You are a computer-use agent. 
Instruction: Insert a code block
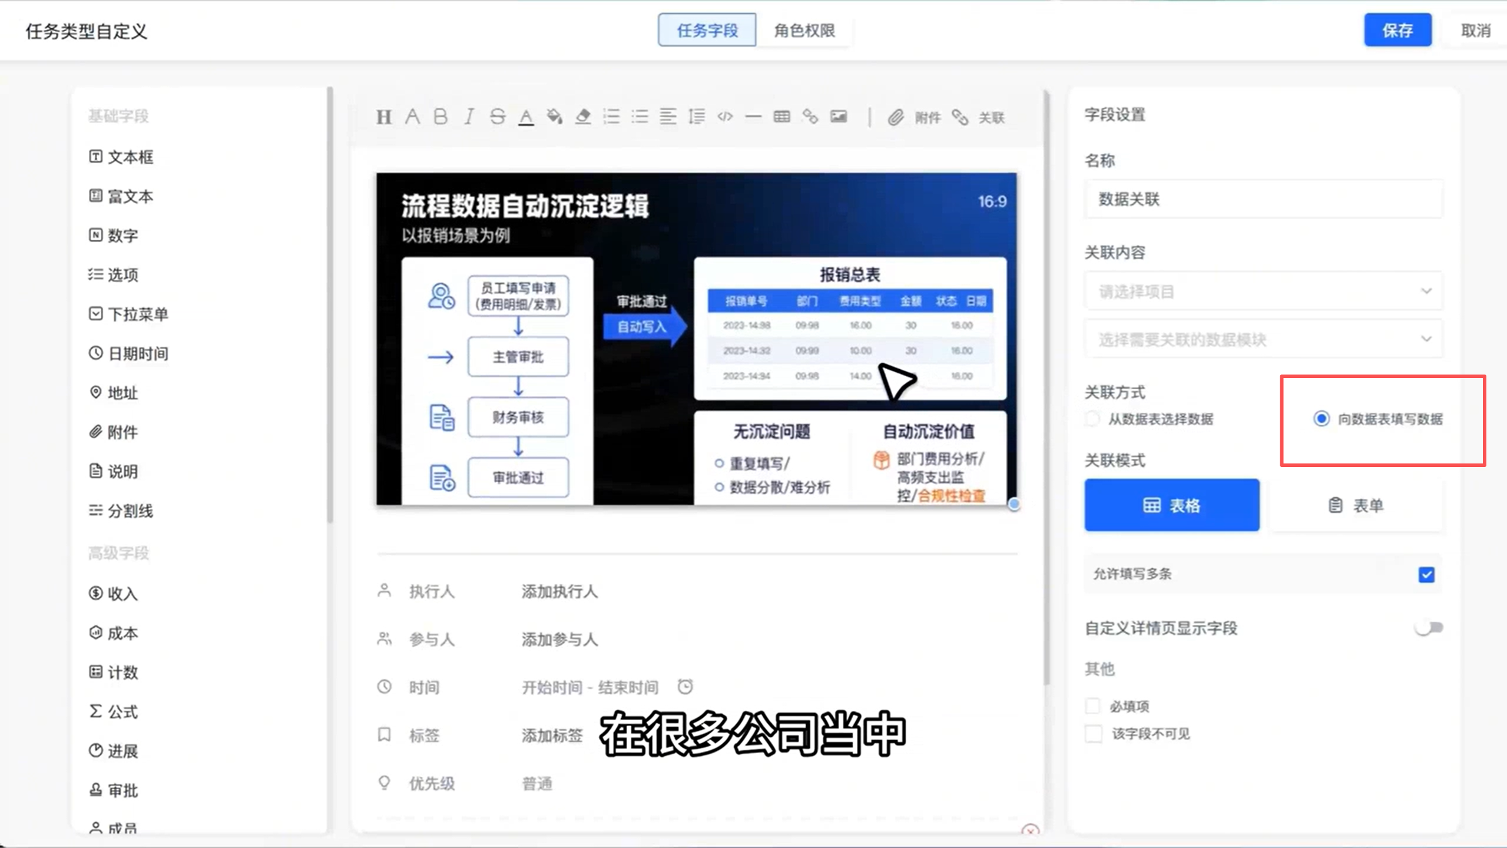pos(725,117)
